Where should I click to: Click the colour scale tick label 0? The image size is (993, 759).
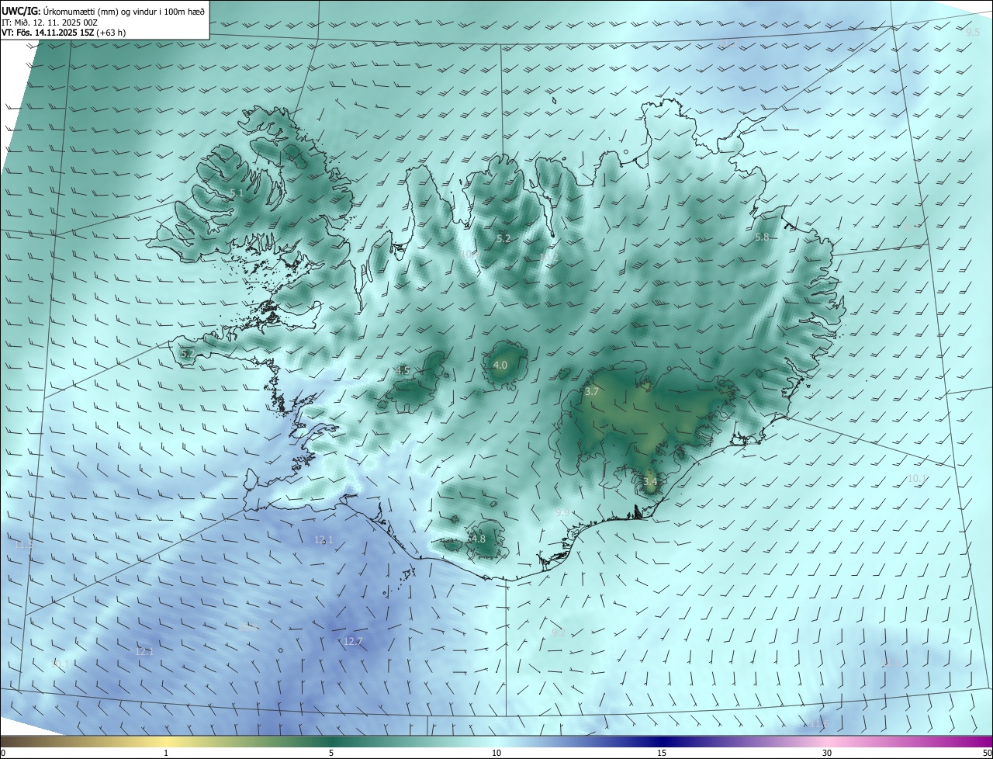tap(2, 753)
